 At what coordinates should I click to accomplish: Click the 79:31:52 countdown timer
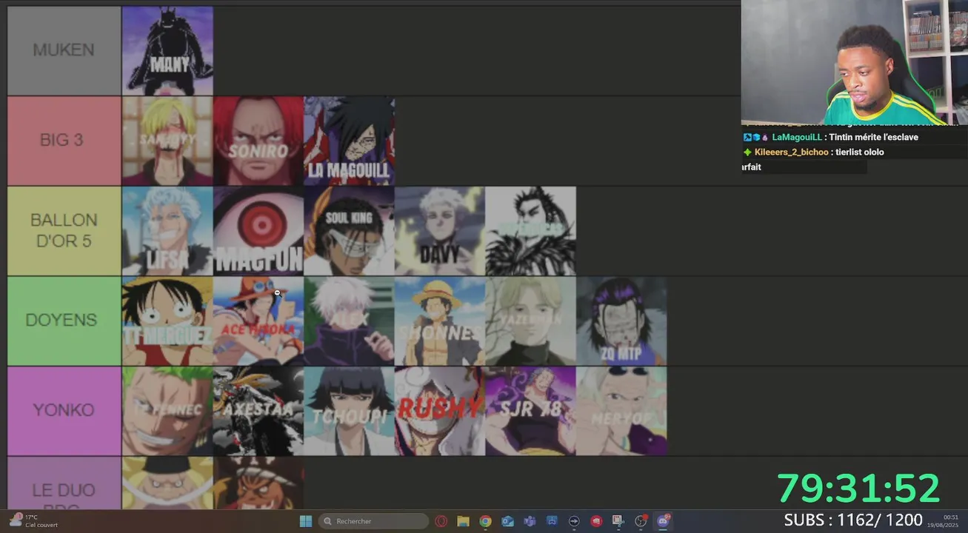coord(858,489)
